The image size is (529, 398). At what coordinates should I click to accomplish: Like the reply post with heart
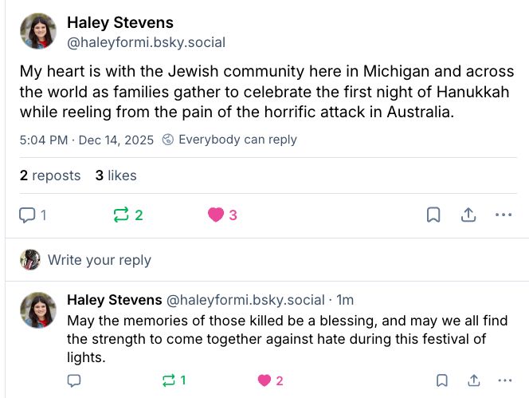click(264, 380)
